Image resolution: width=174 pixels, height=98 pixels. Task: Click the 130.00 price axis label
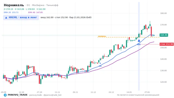click(x=163, y=71)
